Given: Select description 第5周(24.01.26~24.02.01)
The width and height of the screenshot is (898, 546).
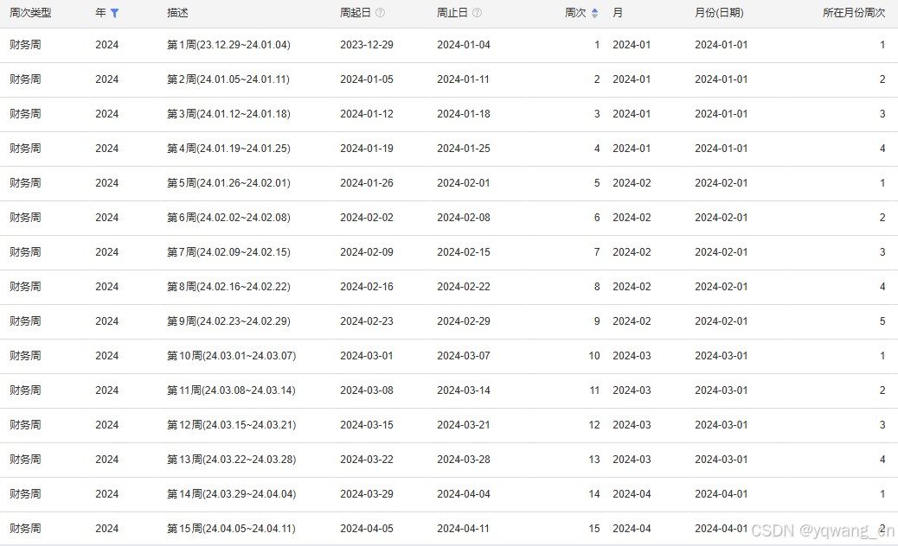Looking at the screenshot, I should 228,183.
